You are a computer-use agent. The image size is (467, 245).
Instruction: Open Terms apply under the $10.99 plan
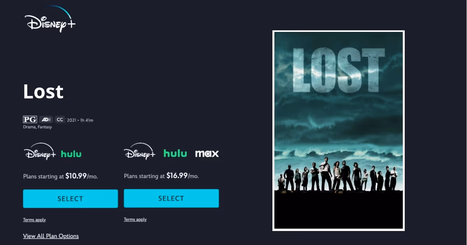click(34, 220)
